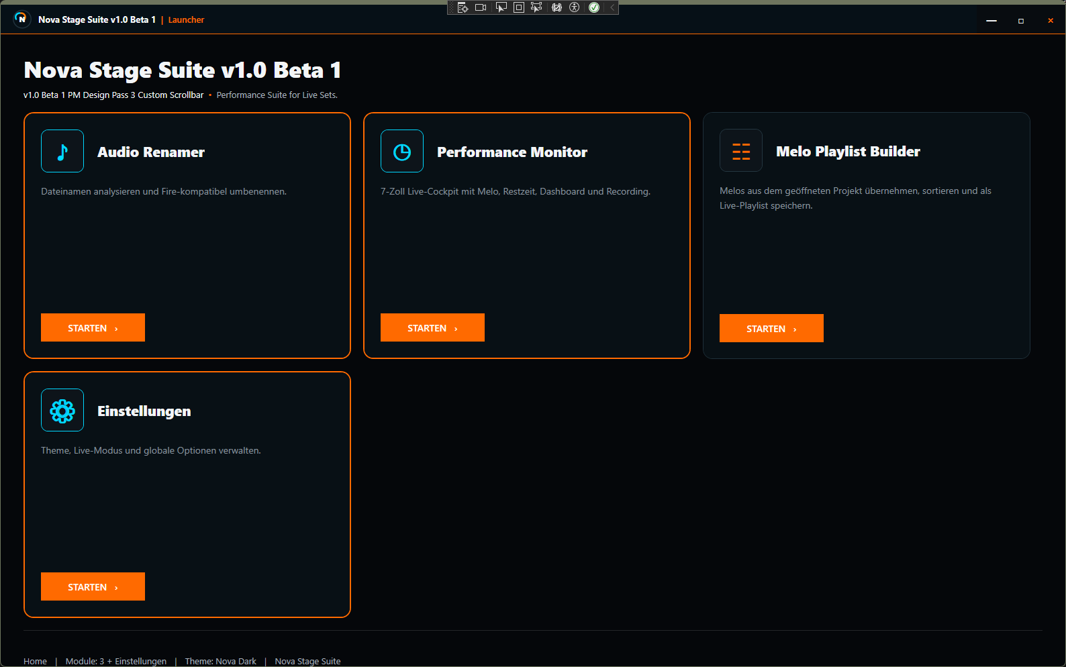The image size is (1066, 667).
Task: Start the Audio Renamer module
Action: pyautogui.click(x=93, y=327)
